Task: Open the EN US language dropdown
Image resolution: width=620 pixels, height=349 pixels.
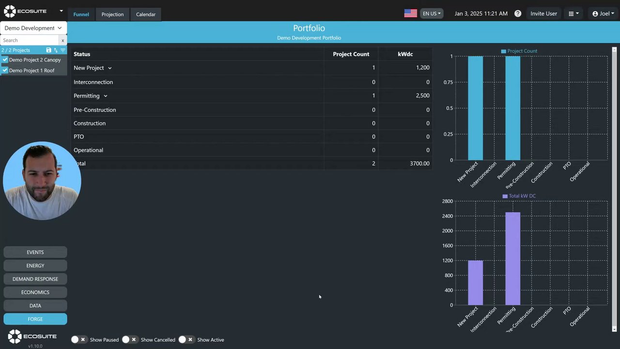Action: click(x=432, y=14)
